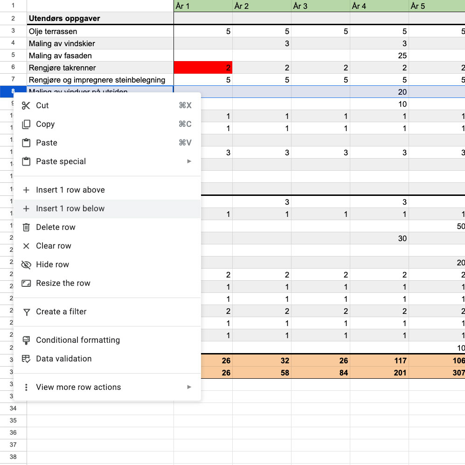Viewport: 465px width, 465px height.
Task: Expand the Paste special submenu arrow
Action: point(189,161)
